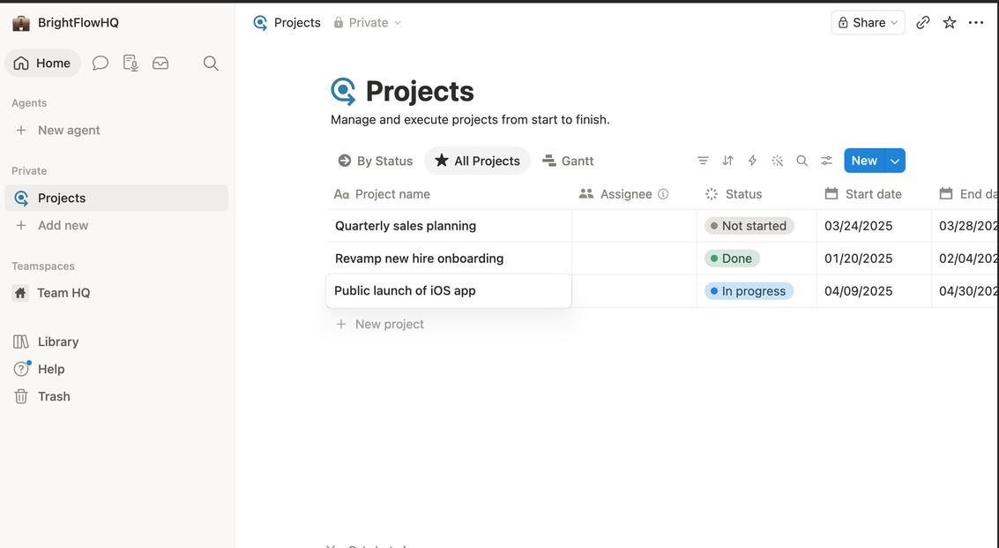The height and width of the screenshot is (548, 999).
Task: Open the New button dropdown arrow
Action: point(895,161)
